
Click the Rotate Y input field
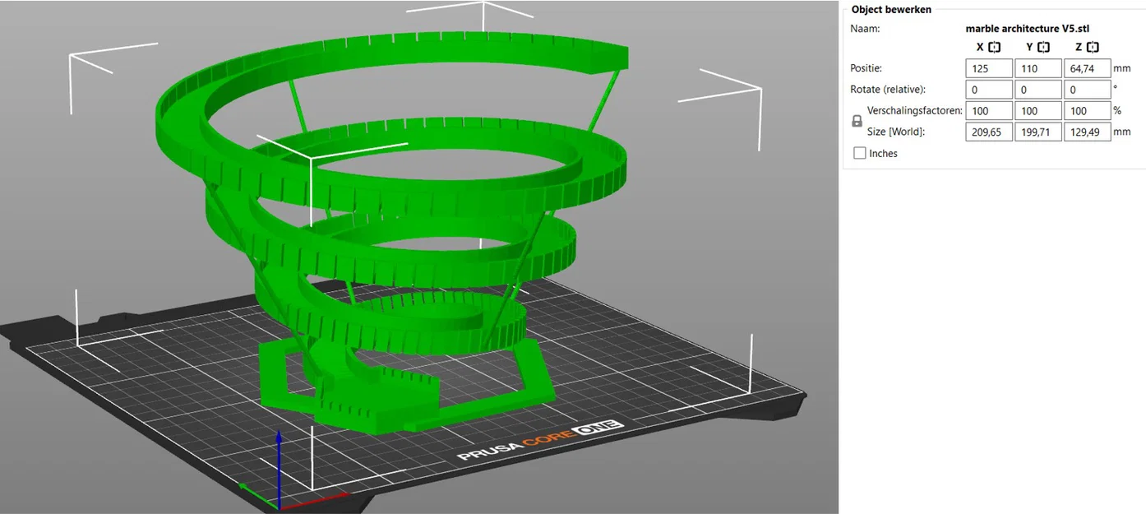(1038, 90)
